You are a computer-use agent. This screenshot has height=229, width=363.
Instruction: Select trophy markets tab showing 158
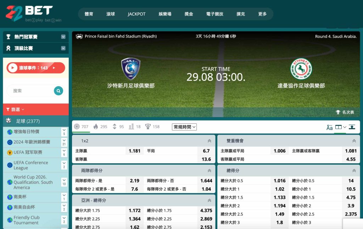[152, 127]
